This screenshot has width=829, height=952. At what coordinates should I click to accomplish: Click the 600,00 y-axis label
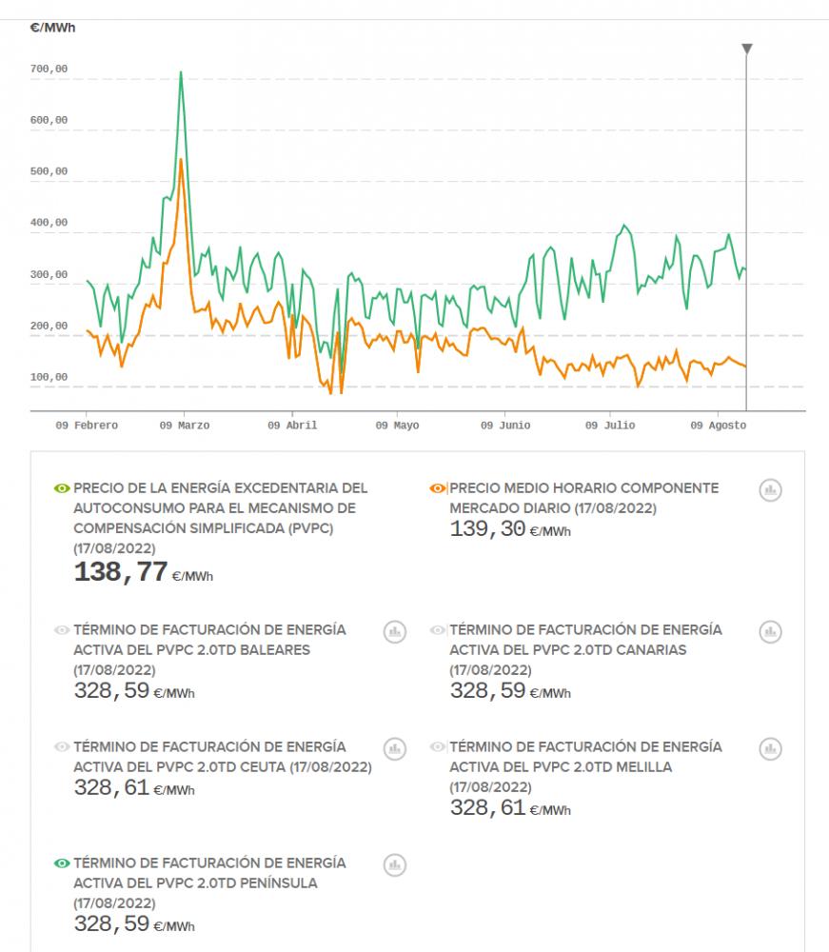point(49,120)
